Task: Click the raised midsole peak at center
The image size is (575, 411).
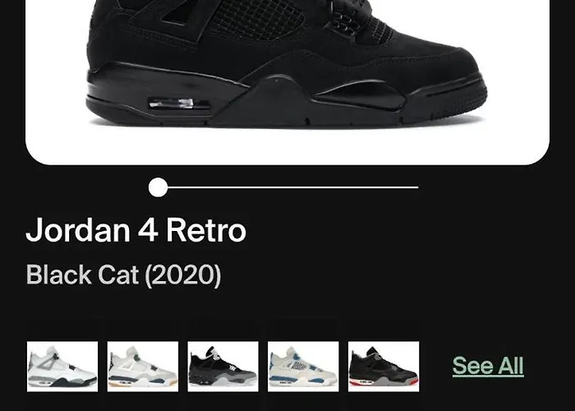Action: tap(277, 92)
